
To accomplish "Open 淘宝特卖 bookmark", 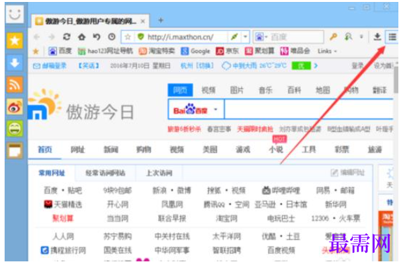I will click(157, 51).
